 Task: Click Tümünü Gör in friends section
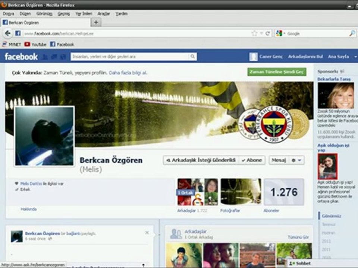298,237
